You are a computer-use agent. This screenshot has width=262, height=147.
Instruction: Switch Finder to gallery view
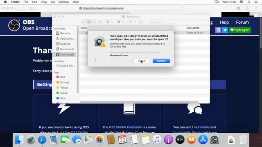click(x=100, y=22)
